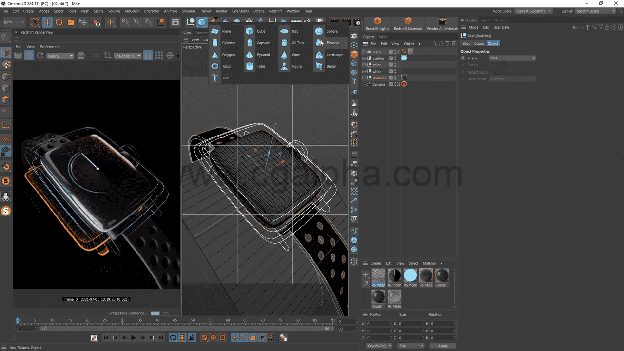Open the MoGraph menu
Screen dimensions: 624x351
[132, 11]
